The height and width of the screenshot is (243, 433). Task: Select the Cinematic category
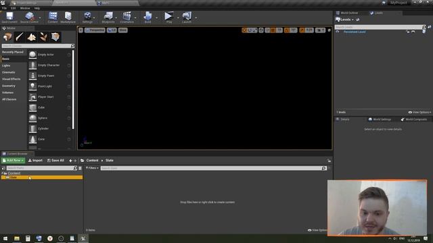pos(13,72)
